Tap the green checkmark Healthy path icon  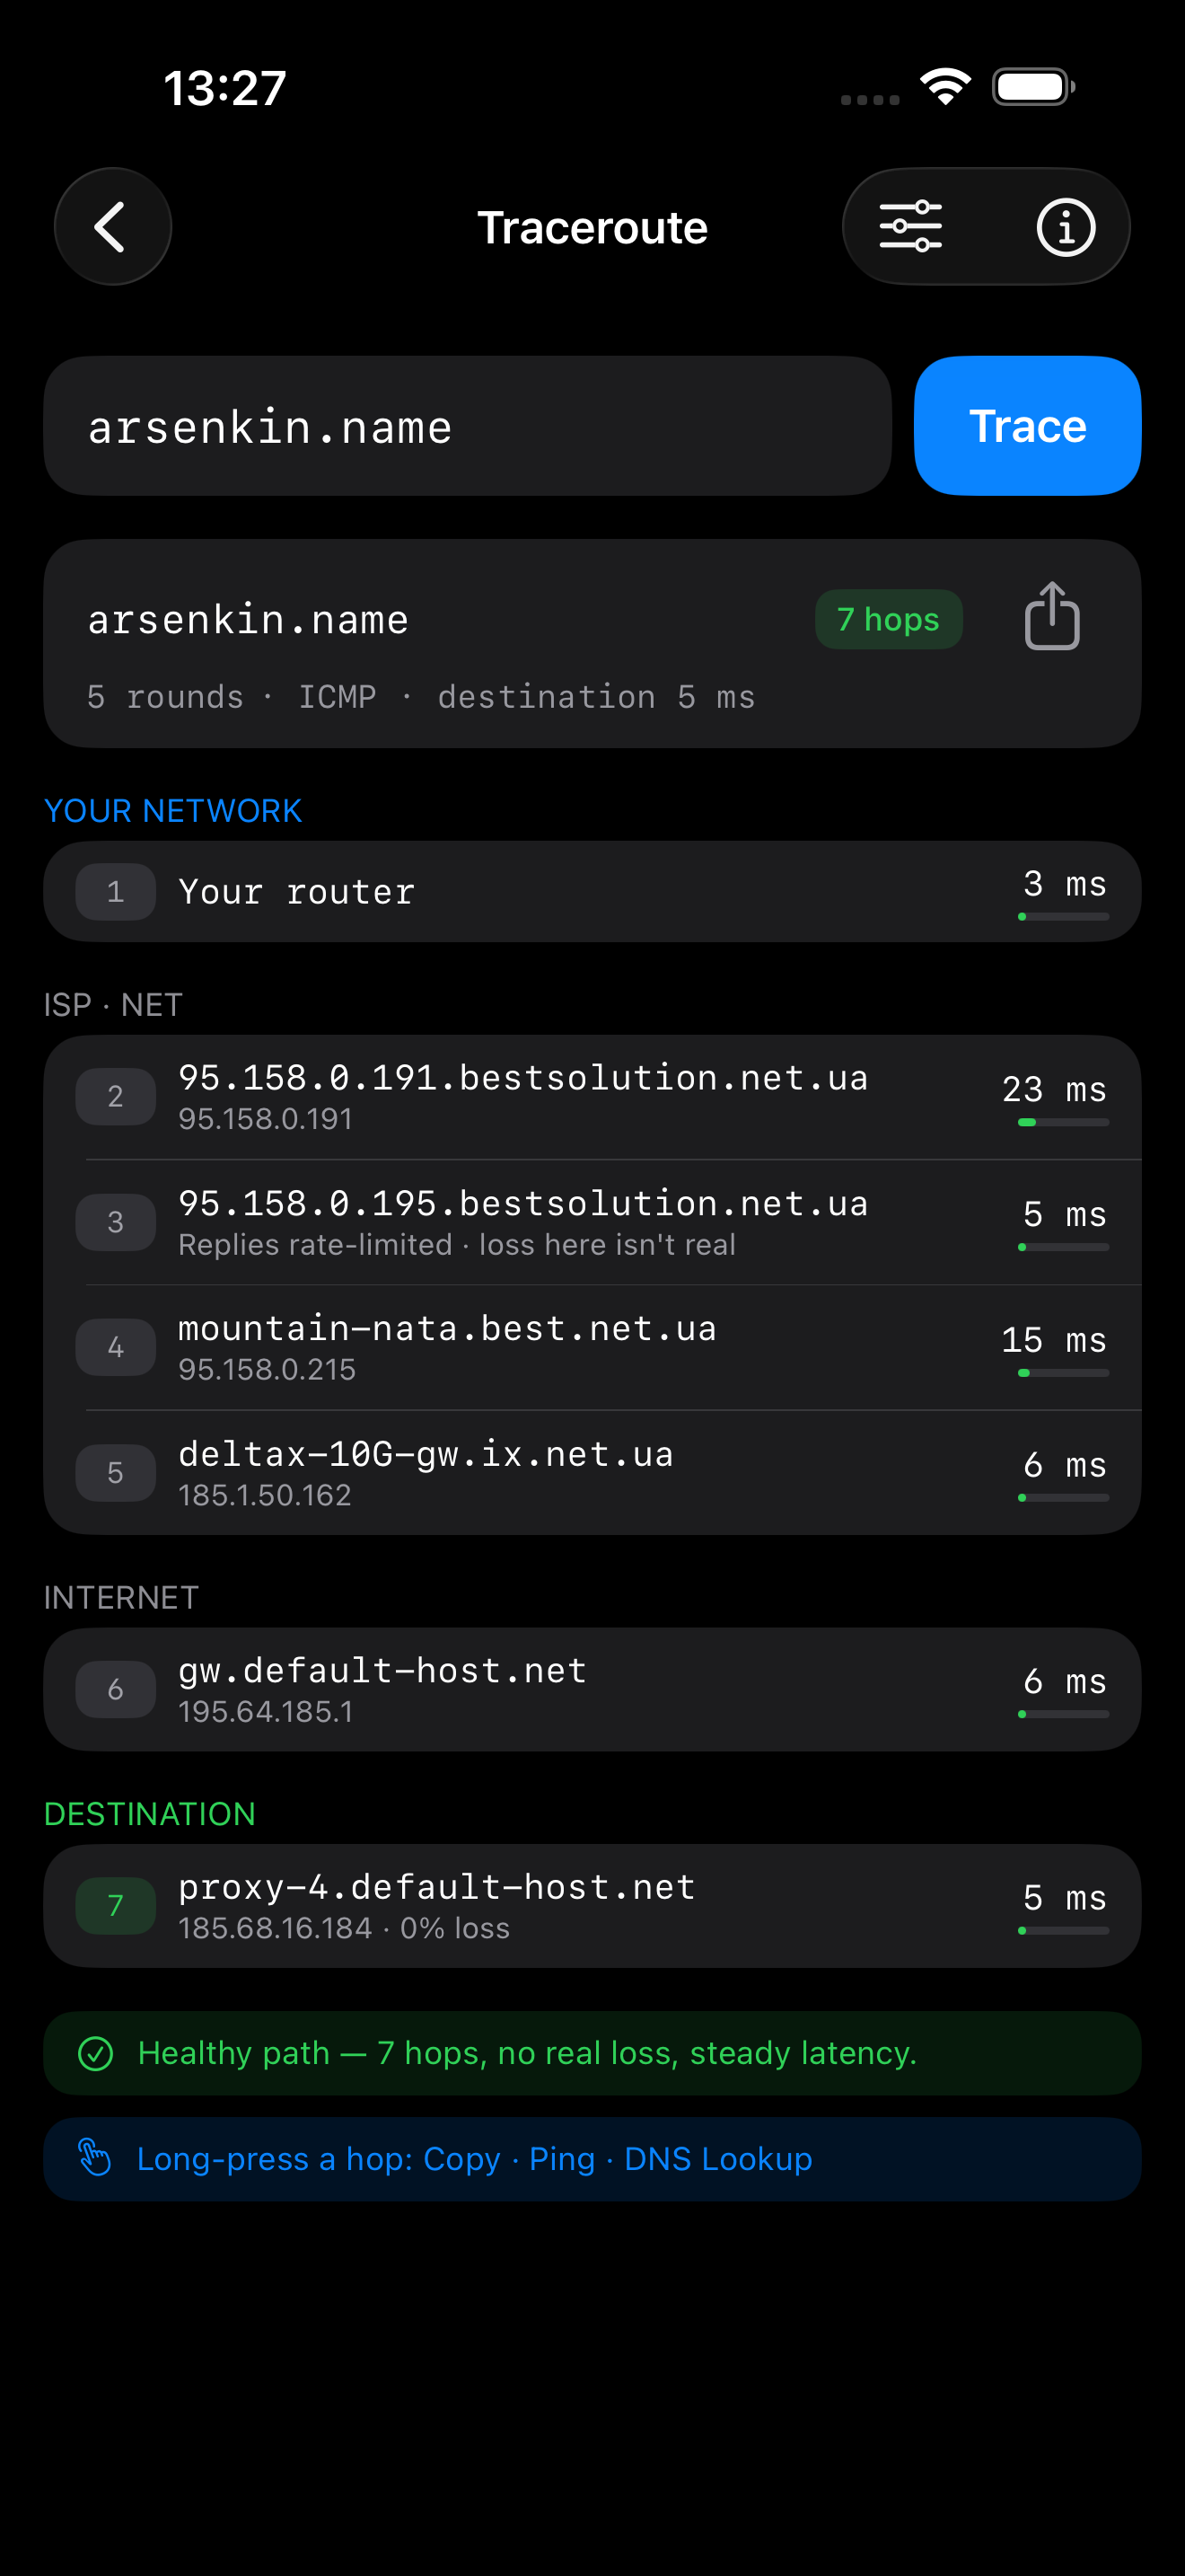tap(96, 2054)
